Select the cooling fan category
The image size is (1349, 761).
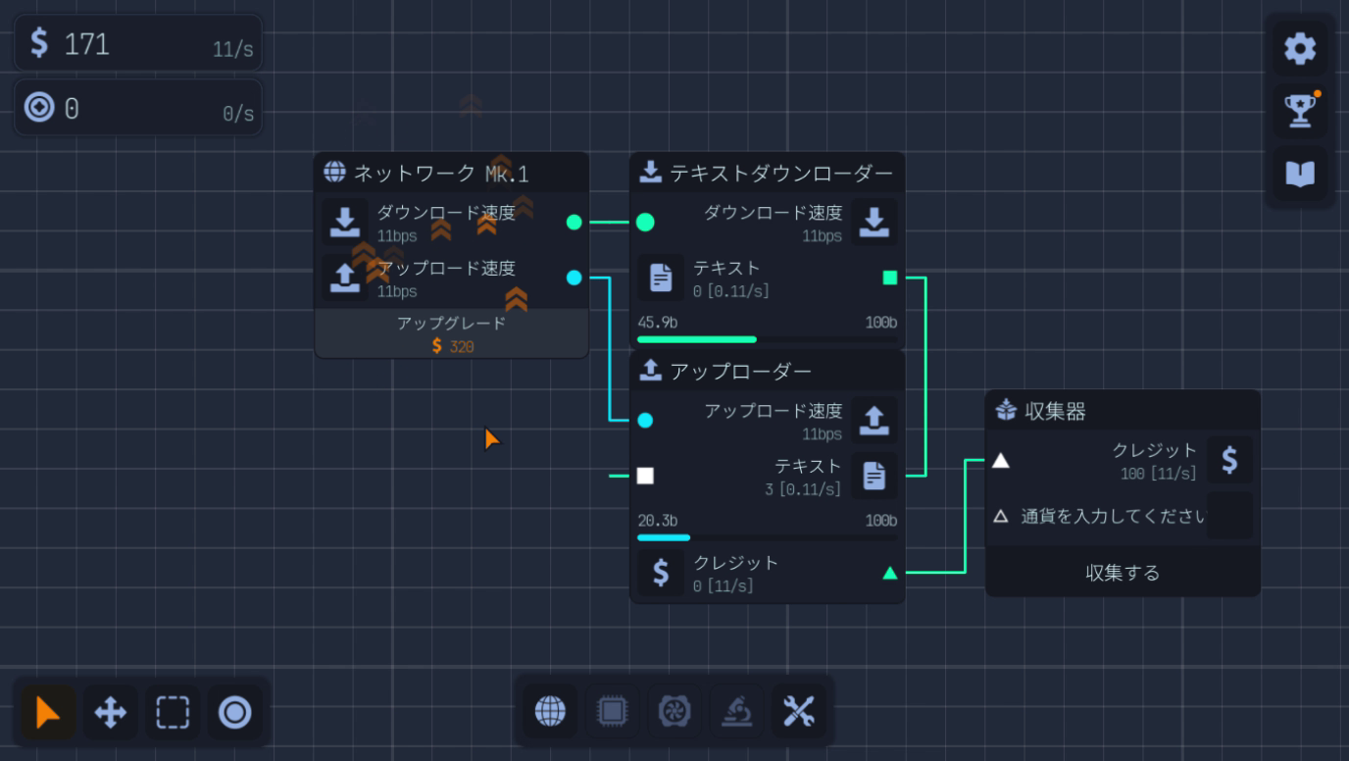675,713
